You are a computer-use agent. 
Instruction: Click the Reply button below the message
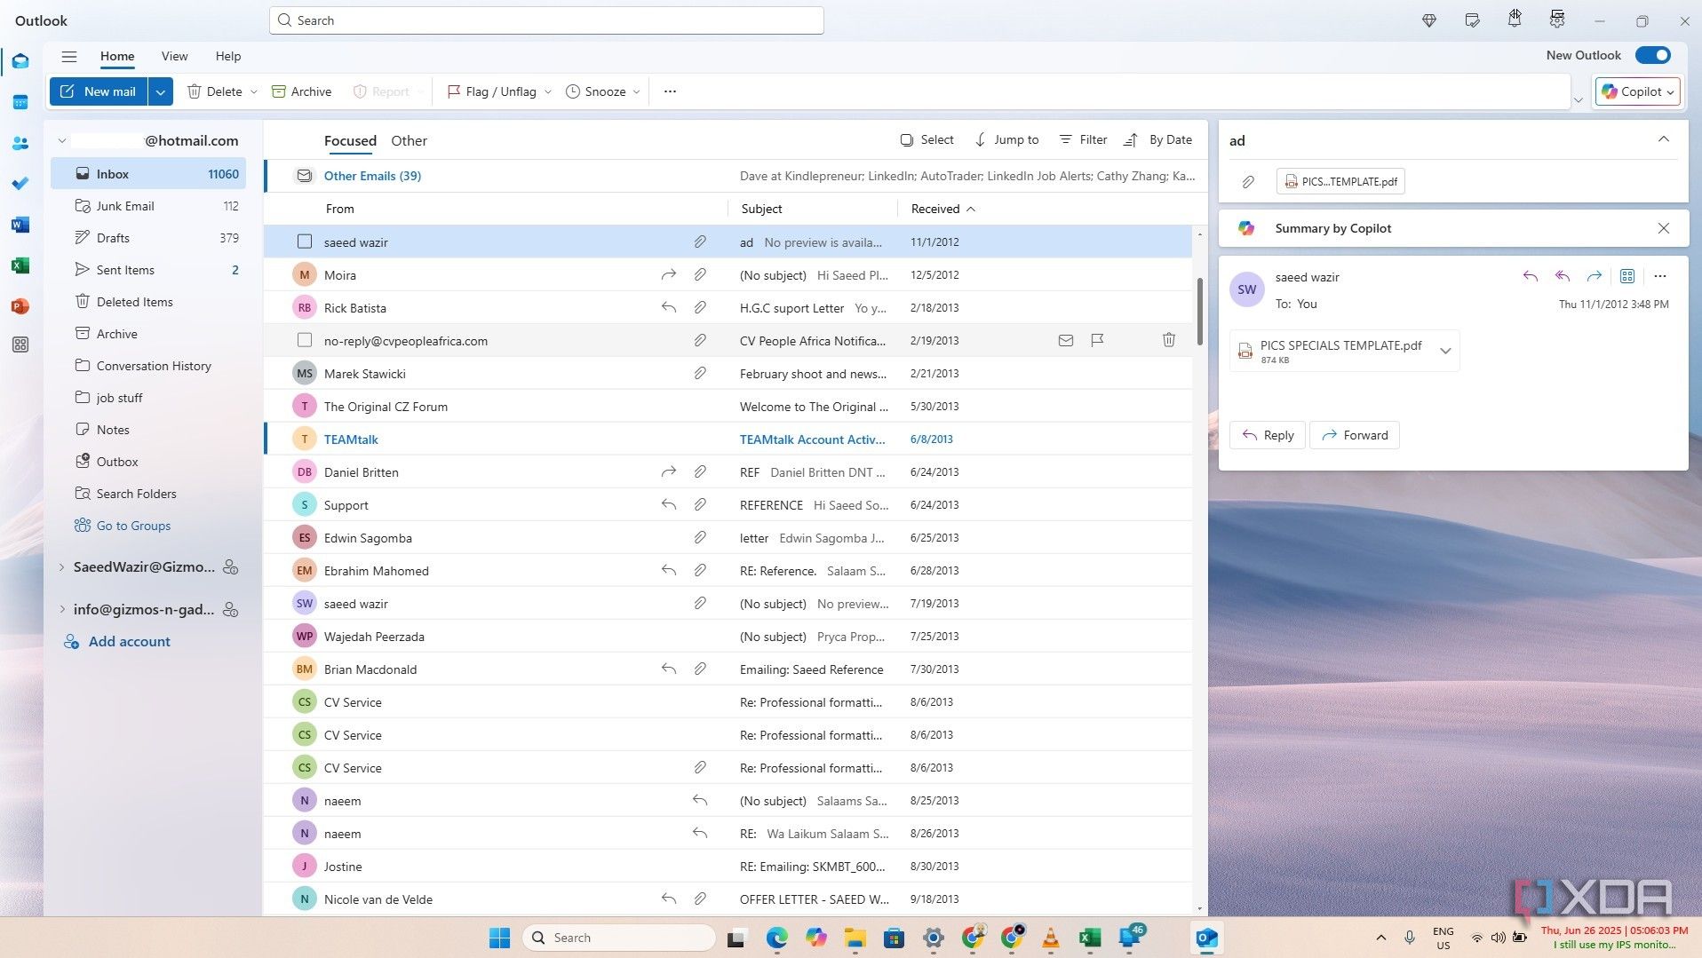[x=1268, y=435]
